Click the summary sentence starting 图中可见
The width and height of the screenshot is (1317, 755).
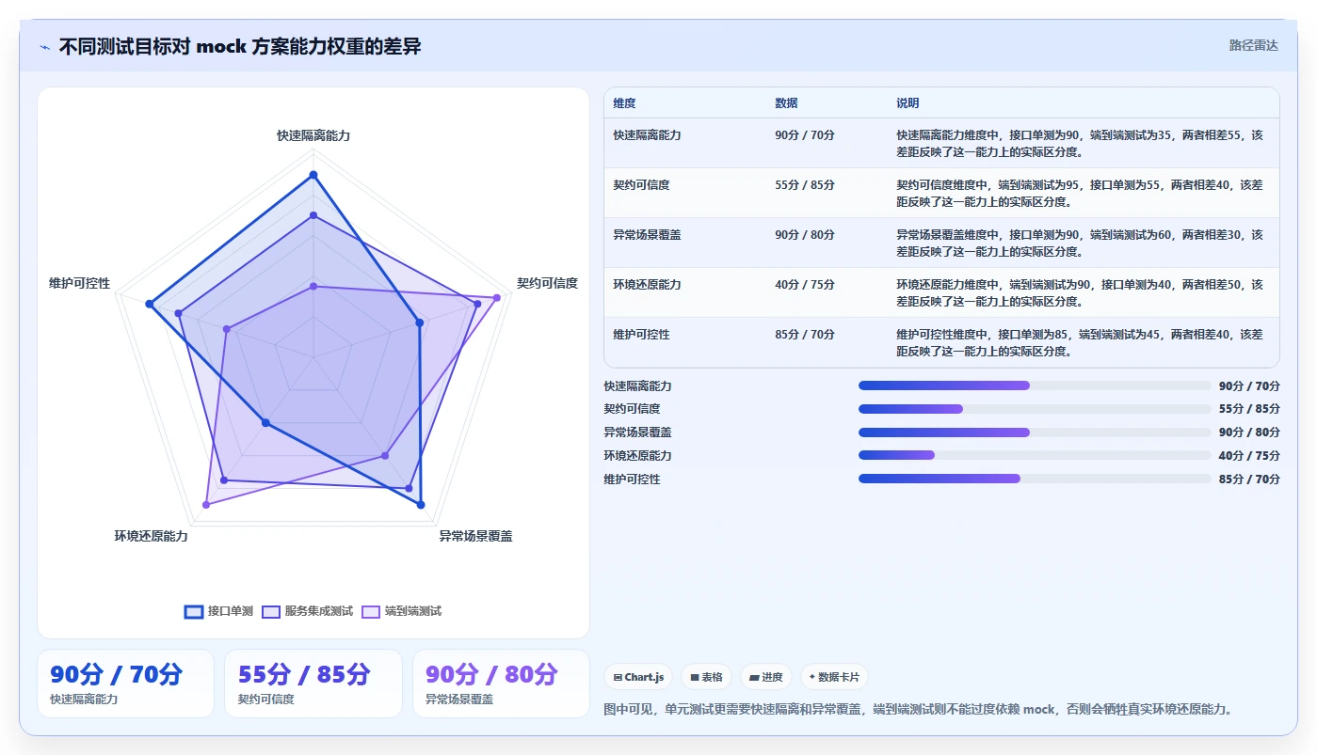click(918, 709)
